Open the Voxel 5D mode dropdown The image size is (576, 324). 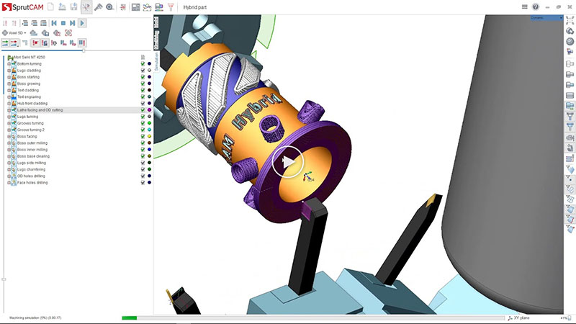coord(15,33)
